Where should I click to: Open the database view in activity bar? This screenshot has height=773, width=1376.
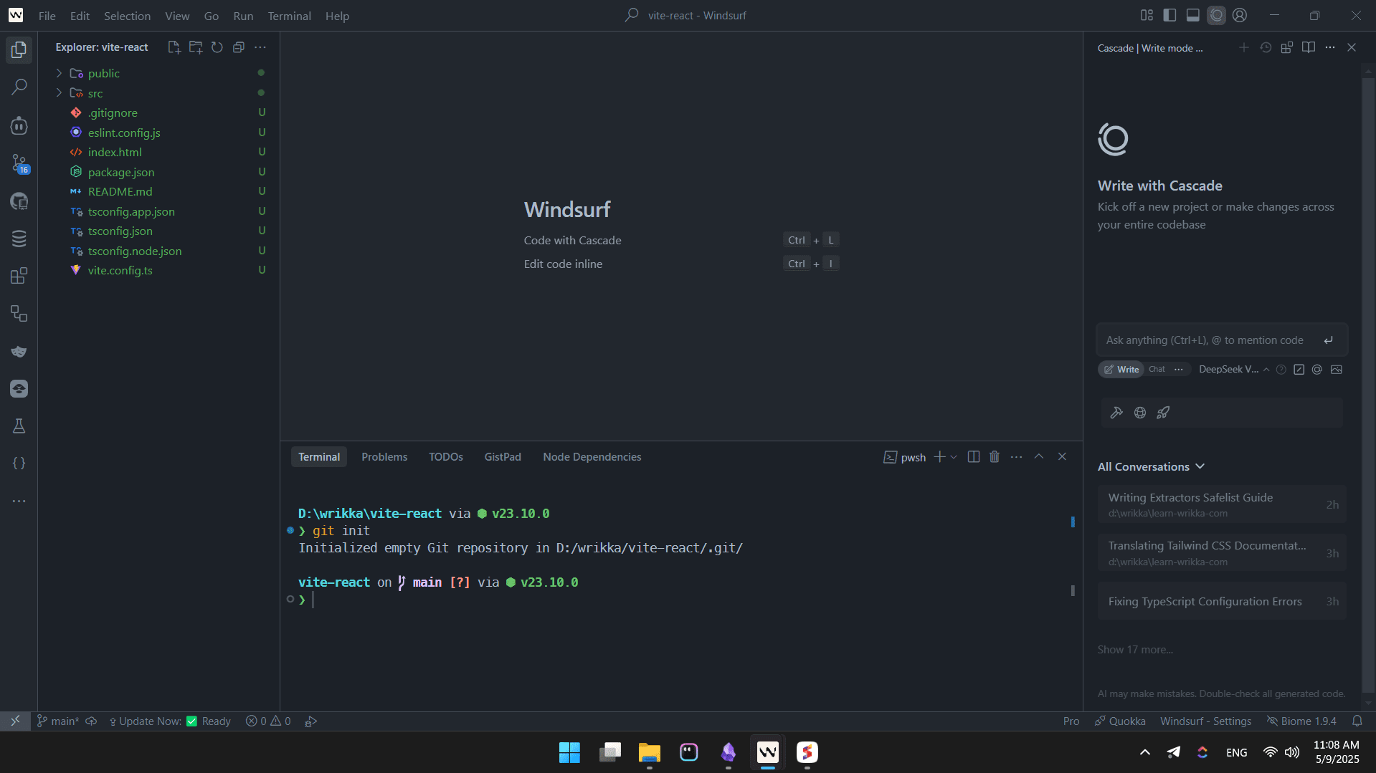(x=19, y=239)
